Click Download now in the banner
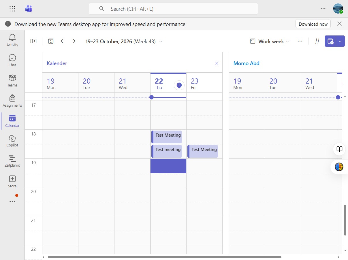This screenshot has height=260, width=348. (x=313, y=24)
